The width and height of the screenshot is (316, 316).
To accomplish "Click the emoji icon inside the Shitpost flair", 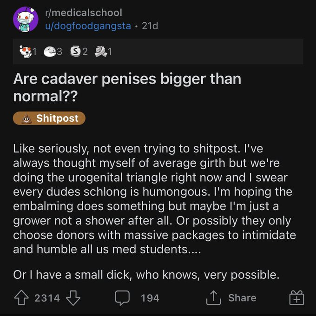I will tap(26, 118).
